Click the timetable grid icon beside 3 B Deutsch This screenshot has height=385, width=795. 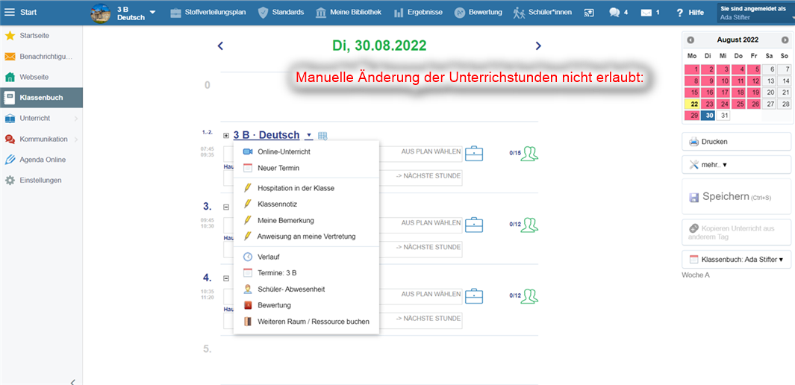click(322, 136)
